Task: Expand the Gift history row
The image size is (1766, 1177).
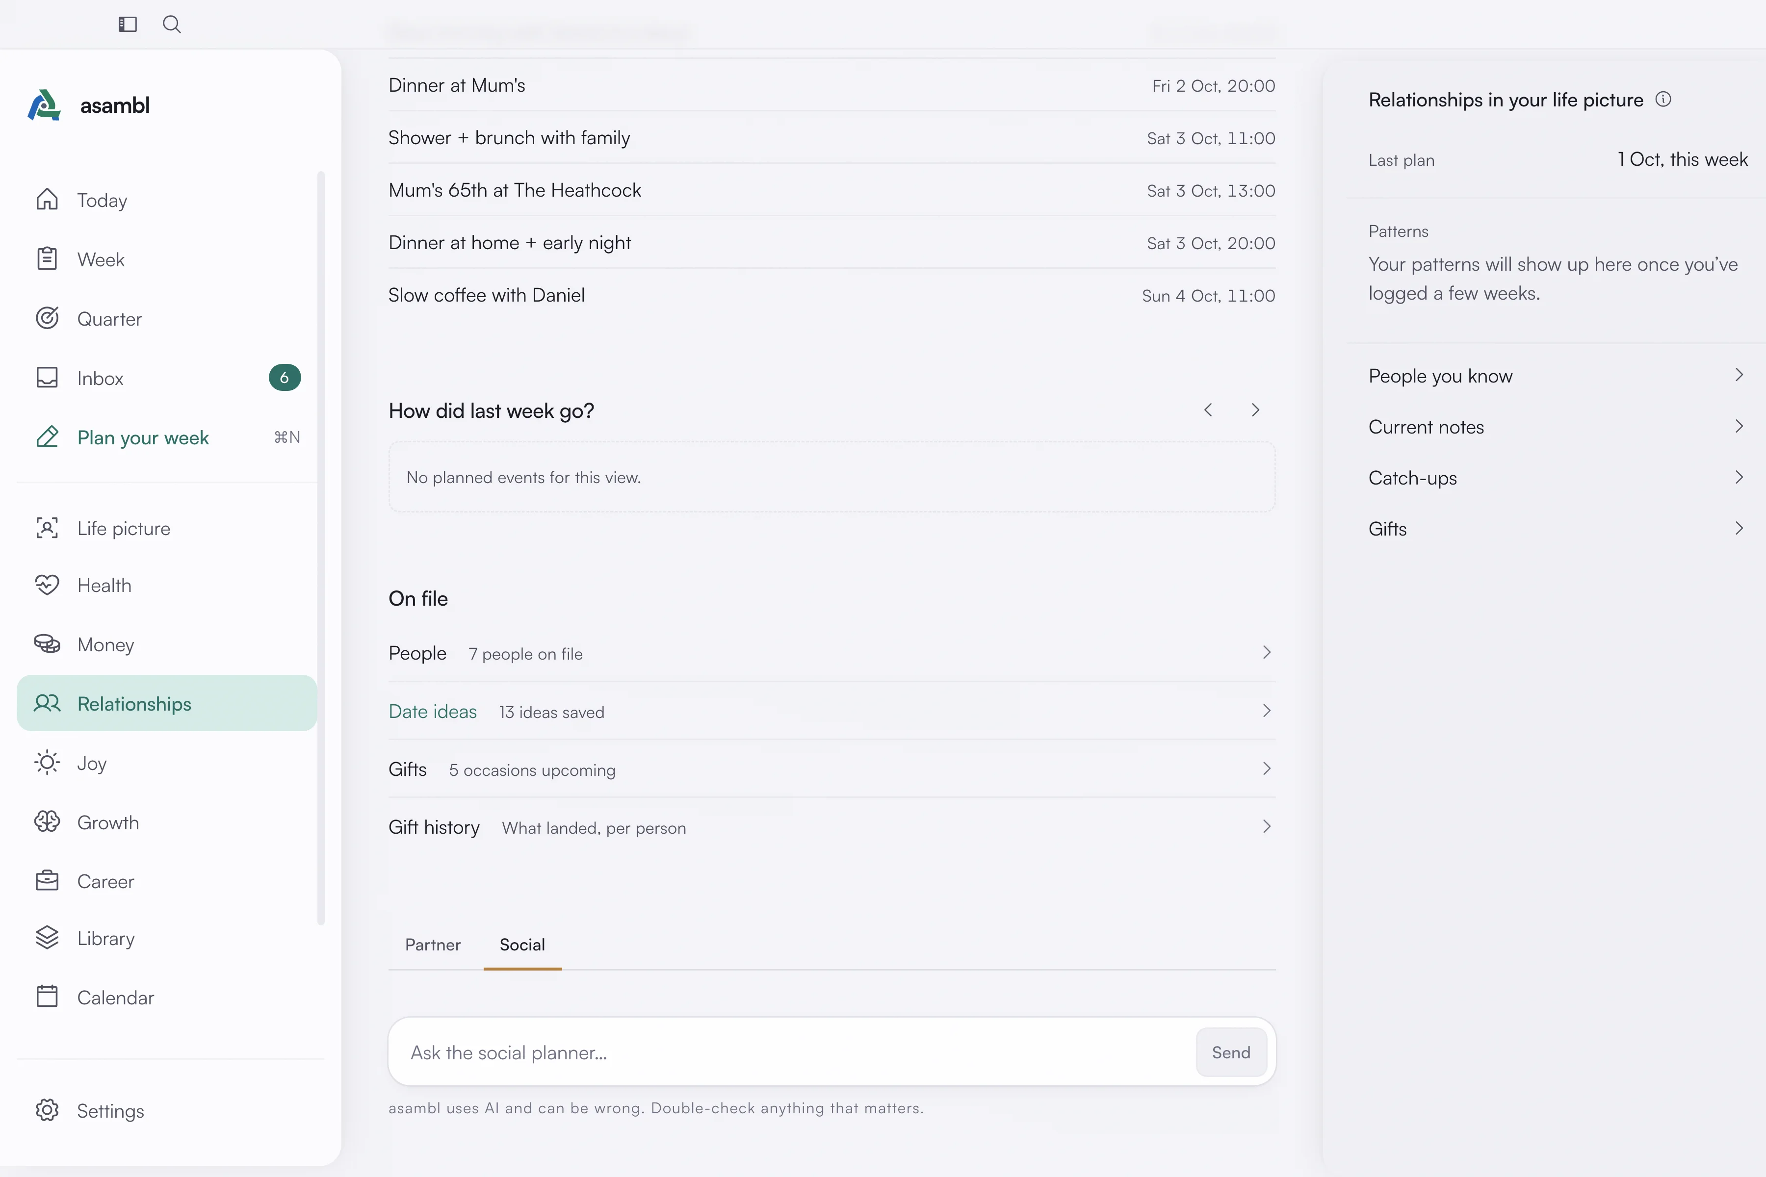Action: coord(832,827)
